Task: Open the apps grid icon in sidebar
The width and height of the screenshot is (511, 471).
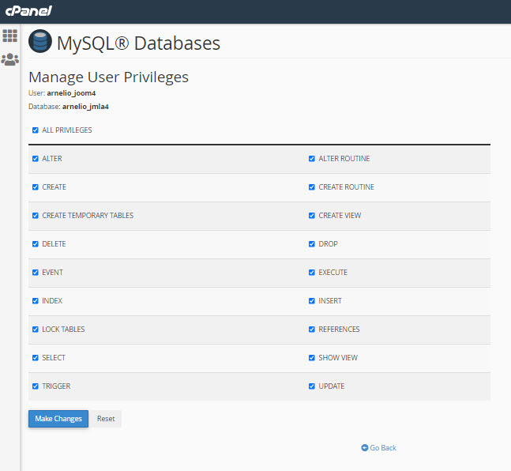Action: coord(9,36)
